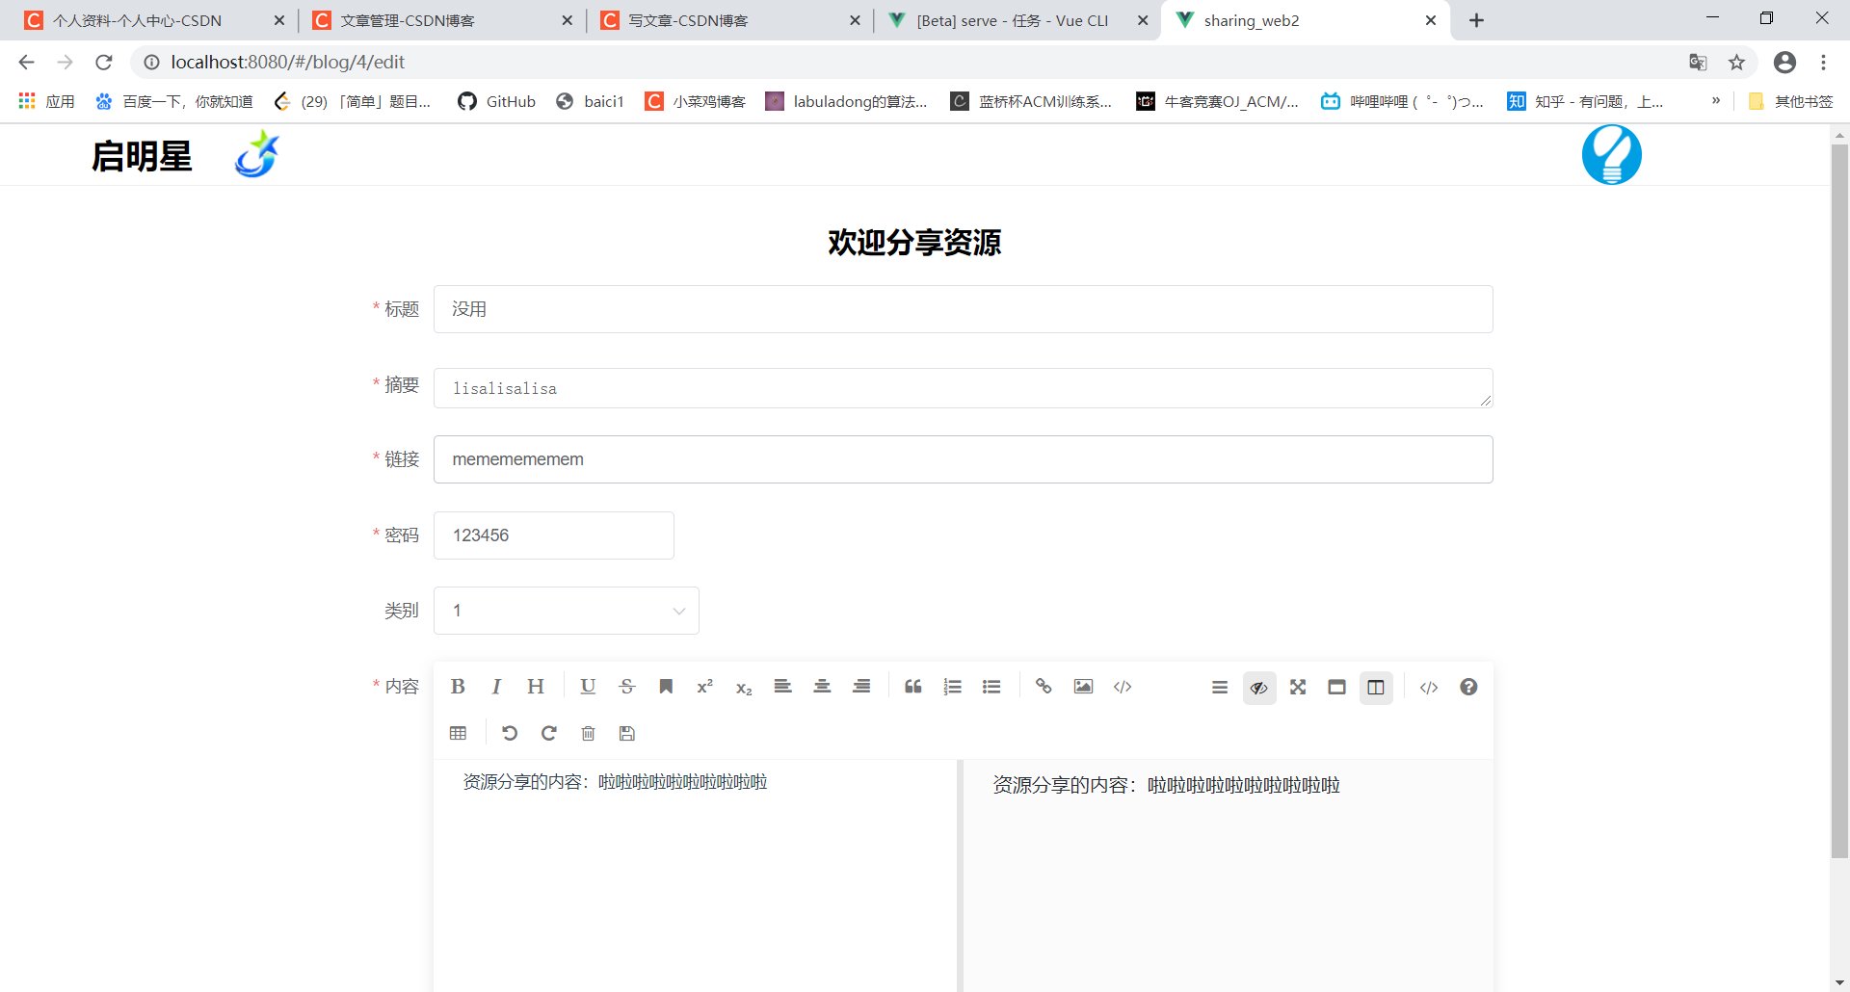This screenshot has height=992, width=1850.
Task: Click the 标题 title input field
Action: pyautogui.click(x=964, y=309)
